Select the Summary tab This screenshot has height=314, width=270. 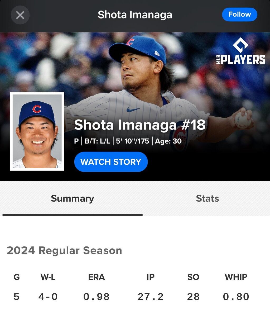(x=73, y=198)
